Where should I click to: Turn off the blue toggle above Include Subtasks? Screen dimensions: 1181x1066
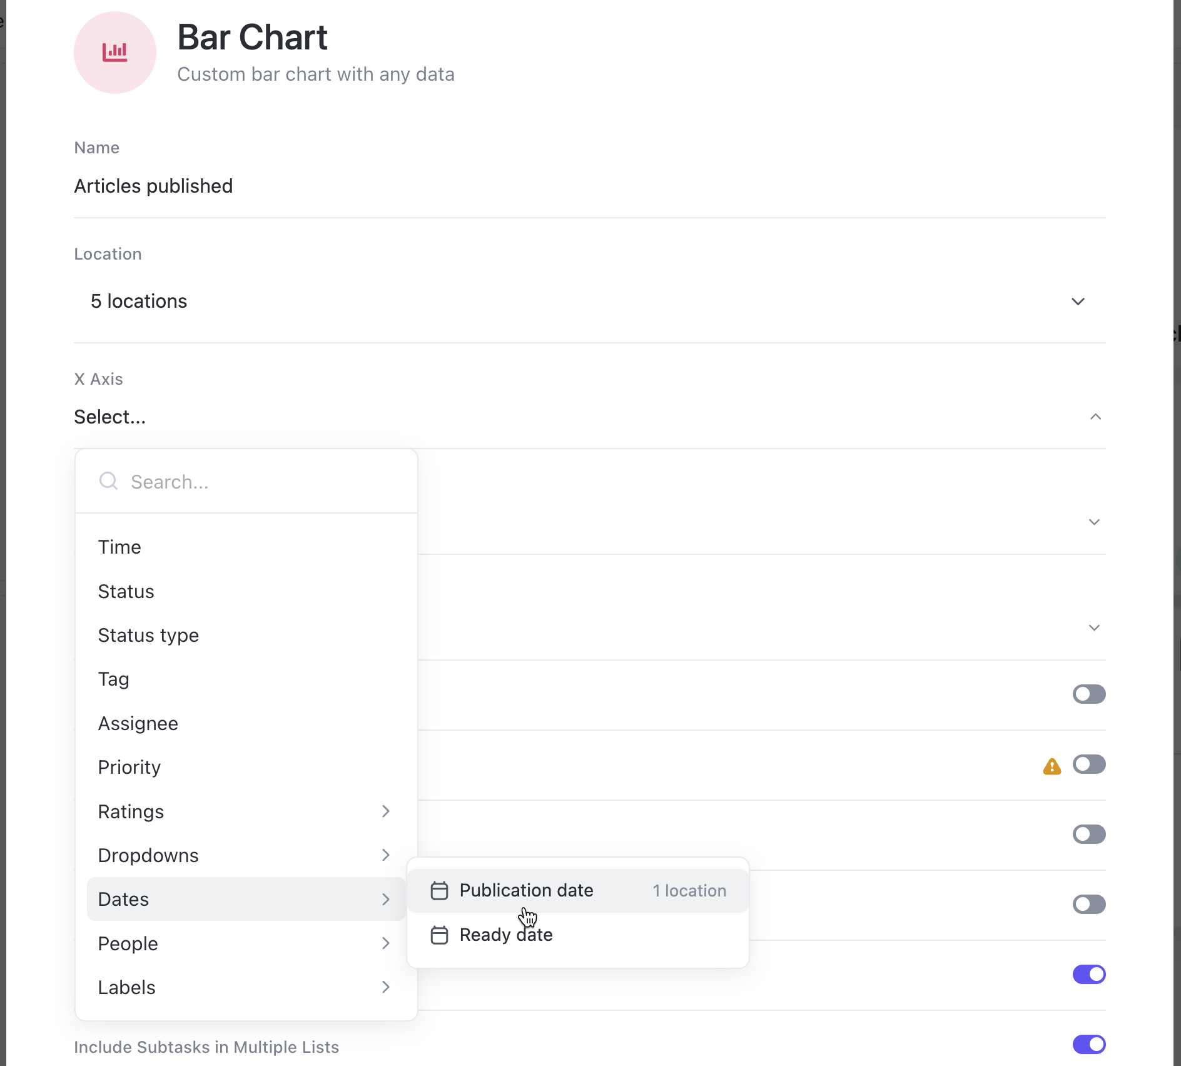(x=1089, y=974)
